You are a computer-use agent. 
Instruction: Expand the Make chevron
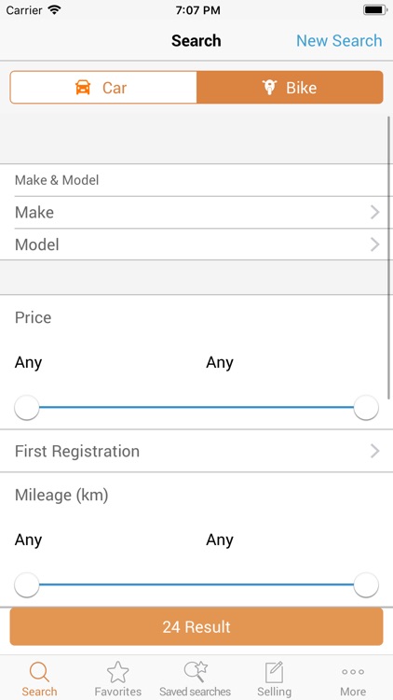click(x=374, y=213)
